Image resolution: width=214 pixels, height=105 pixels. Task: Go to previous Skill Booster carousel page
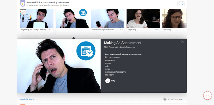179,4
